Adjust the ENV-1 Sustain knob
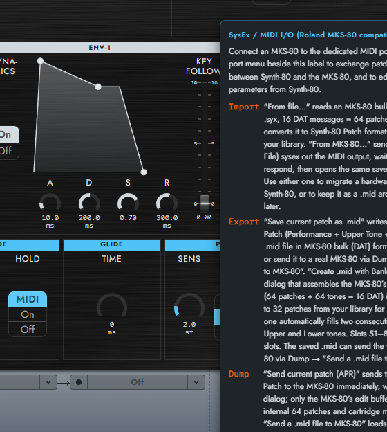The height and width of the screenshot is (432, 387). coord(128,203)
